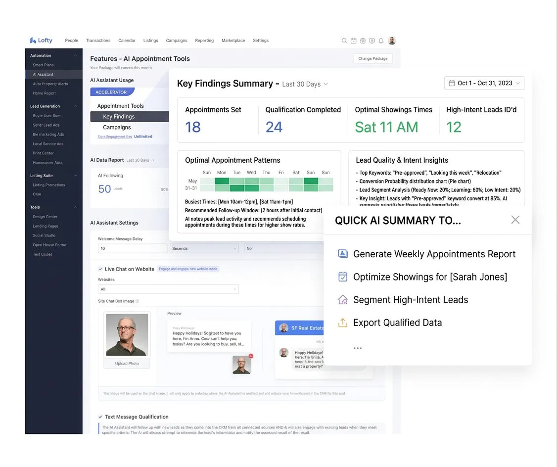Collapse the Lead Generation section in the sidebar
The width and height of the screenshot is (557, 467).
tap(75, 106)
